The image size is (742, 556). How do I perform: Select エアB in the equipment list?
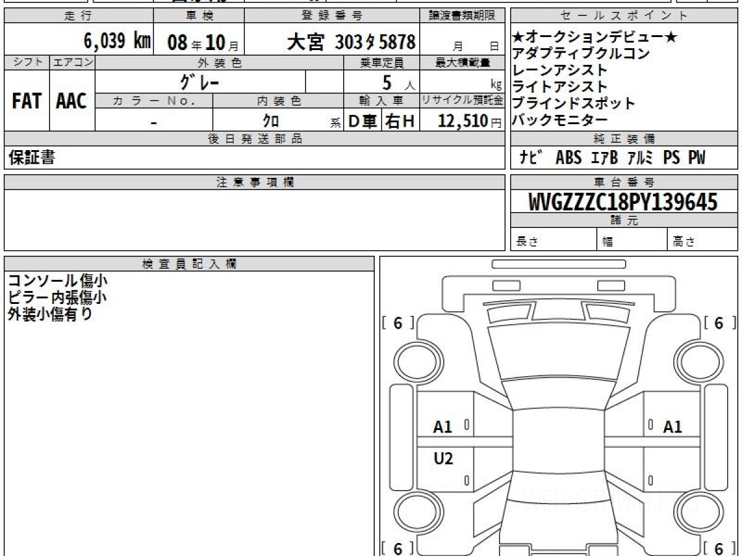pyautogui.click(x=604, y=158)
